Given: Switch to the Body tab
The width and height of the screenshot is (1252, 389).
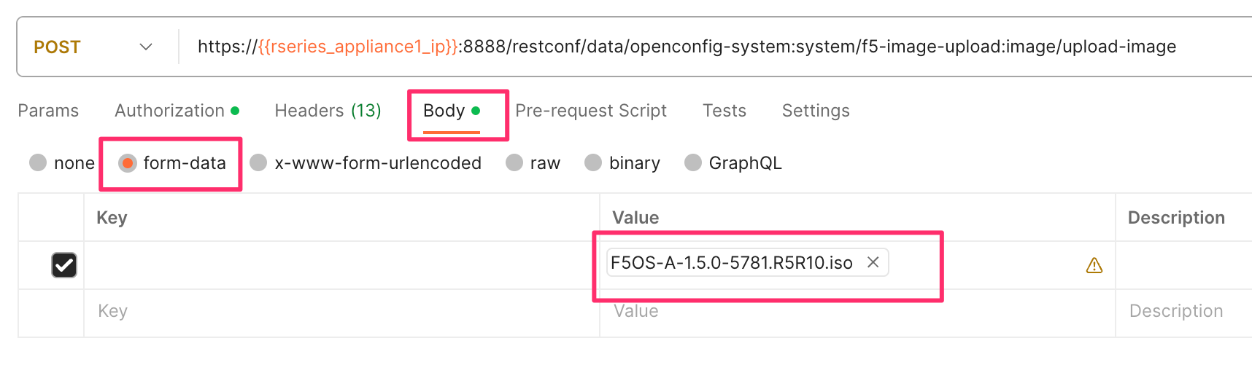Looking at the screenshot, I should pos(451,111).
